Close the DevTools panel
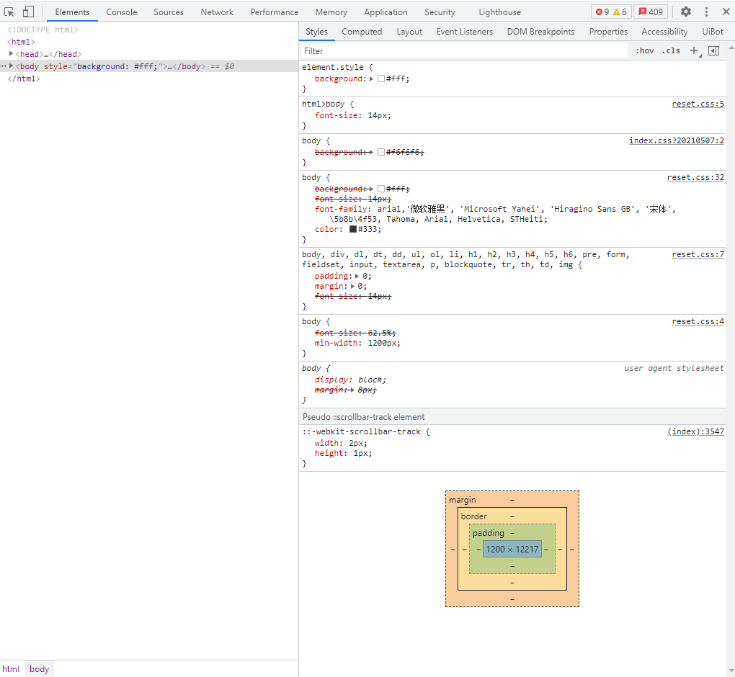Screen dimensions: 735x677 (726, 12)
